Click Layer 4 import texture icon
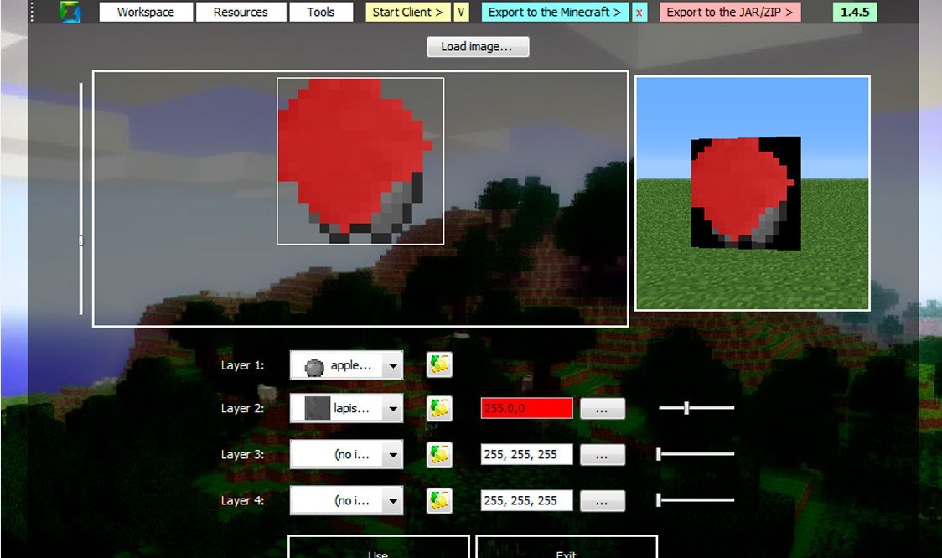 point(439,500)
